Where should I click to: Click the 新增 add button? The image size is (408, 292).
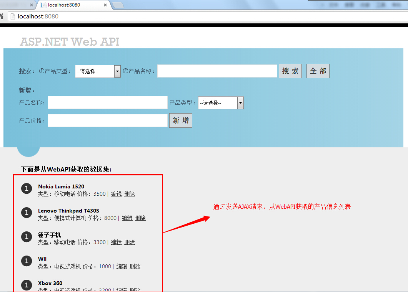click(x=181, y=120)
